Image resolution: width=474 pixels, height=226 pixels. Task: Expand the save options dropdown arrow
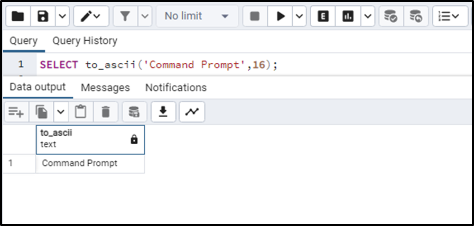pos(62,16)
